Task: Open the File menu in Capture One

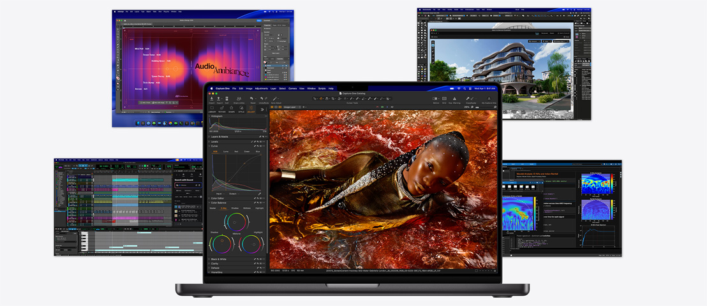Action: (x=234, y=89)
